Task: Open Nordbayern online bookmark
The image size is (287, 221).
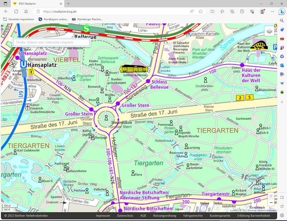Action: [53, 19]
